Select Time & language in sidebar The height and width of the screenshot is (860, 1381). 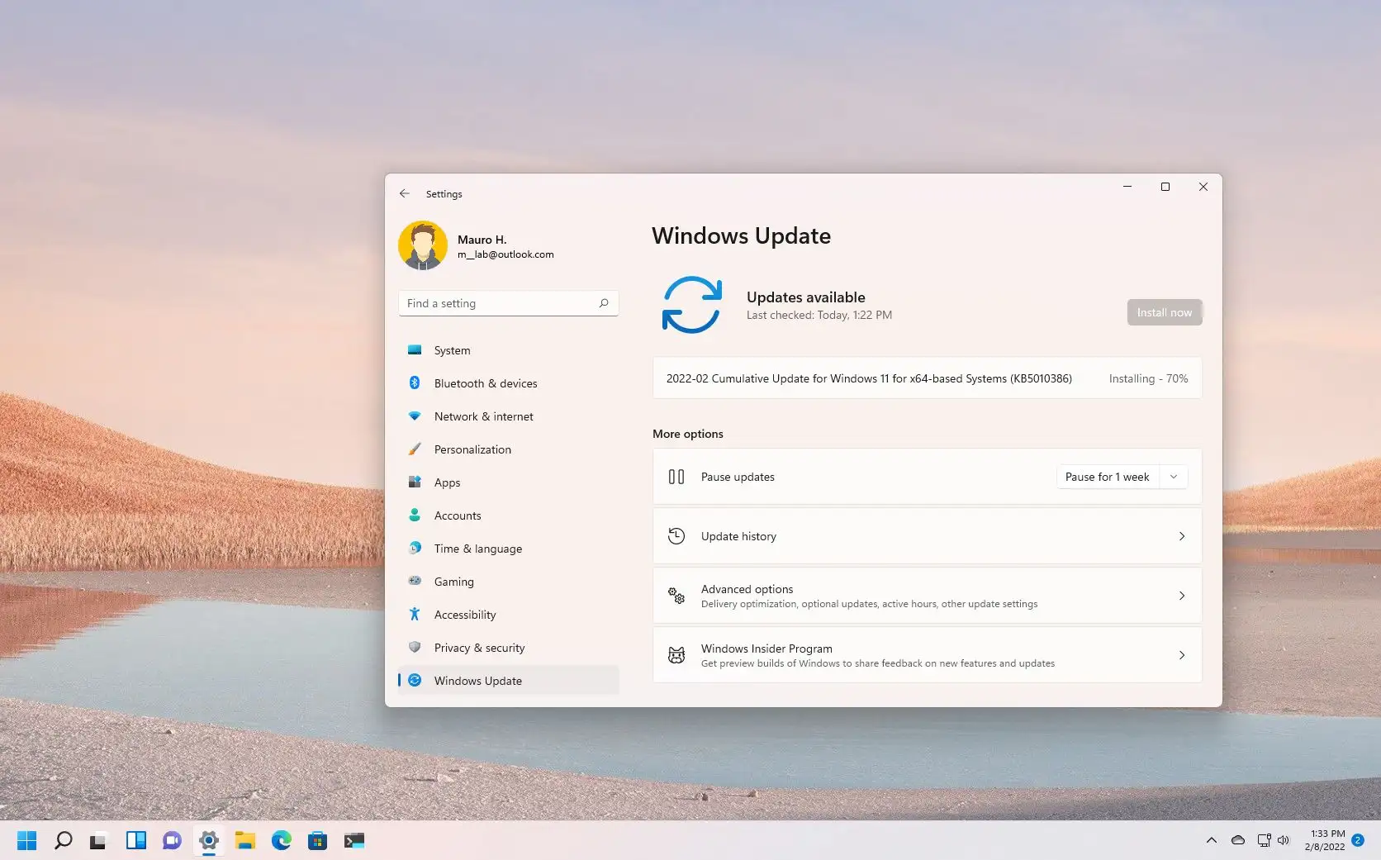coord(508,549)
